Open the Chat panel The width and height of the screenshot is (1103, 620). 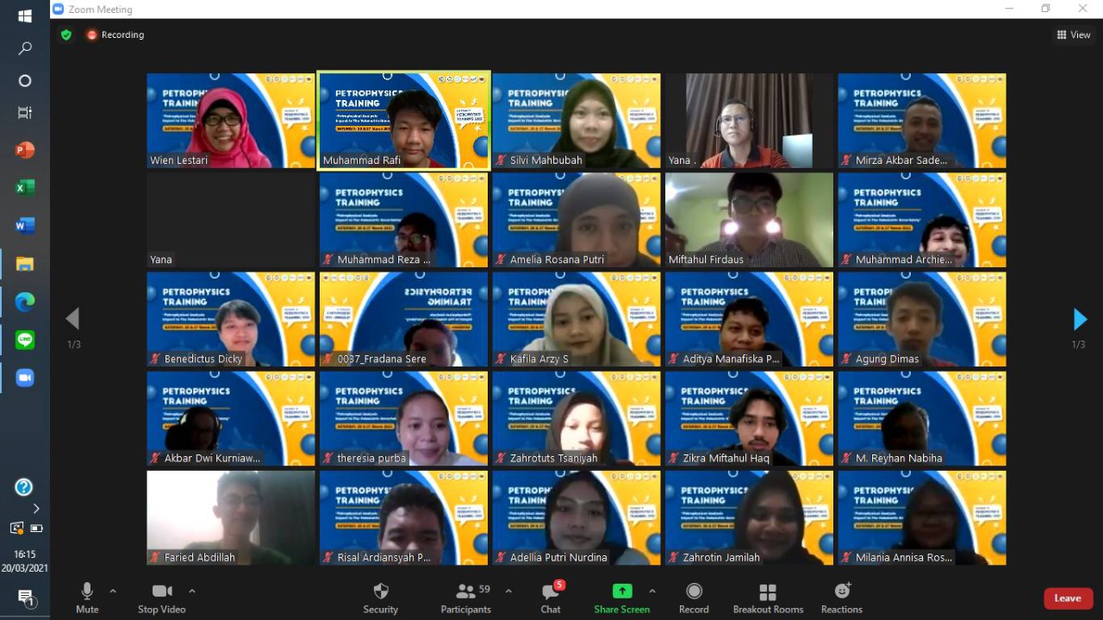click(x=550, y=595)
